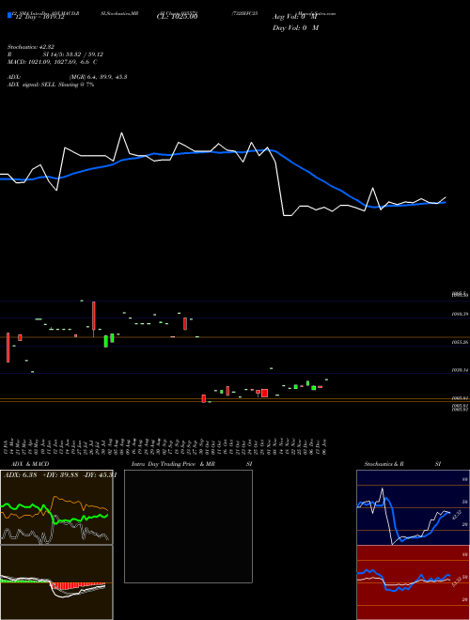470x620 pixels.
Task: Click the 1039.14 price level label
Action: click(x=460, y=370)
